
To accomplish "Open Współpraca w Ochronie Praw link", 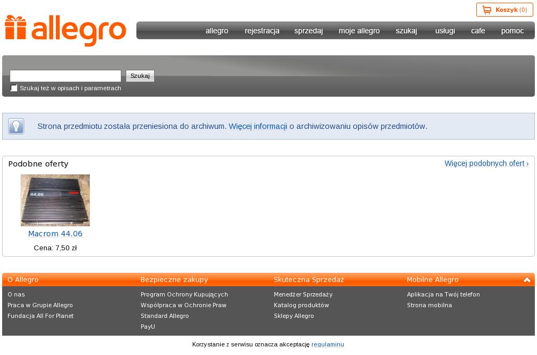I will point(184,305).
